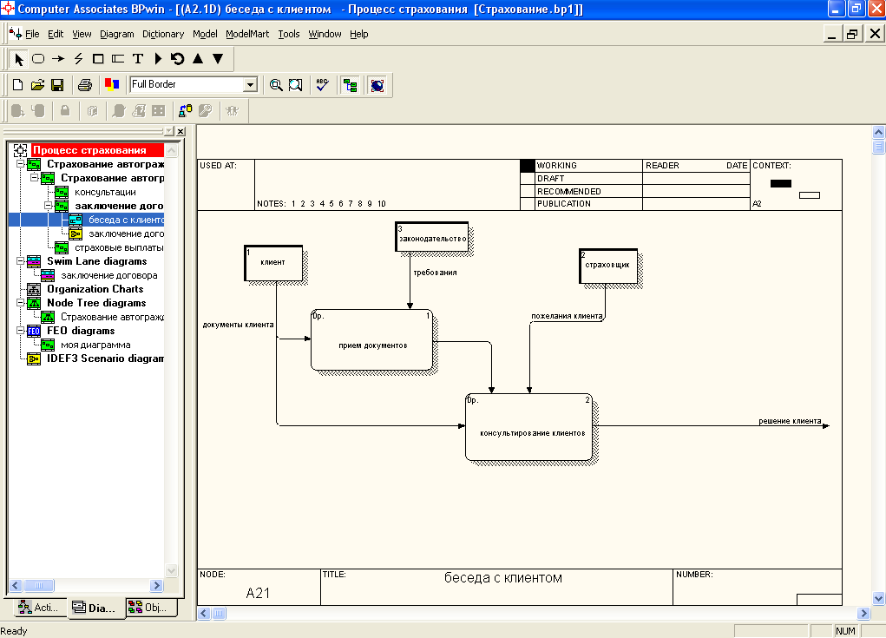This screenshot has width=886, height=638.
Task: Pick the External Reference square tool
Action: pyautogui.click(x=98, y=59)
